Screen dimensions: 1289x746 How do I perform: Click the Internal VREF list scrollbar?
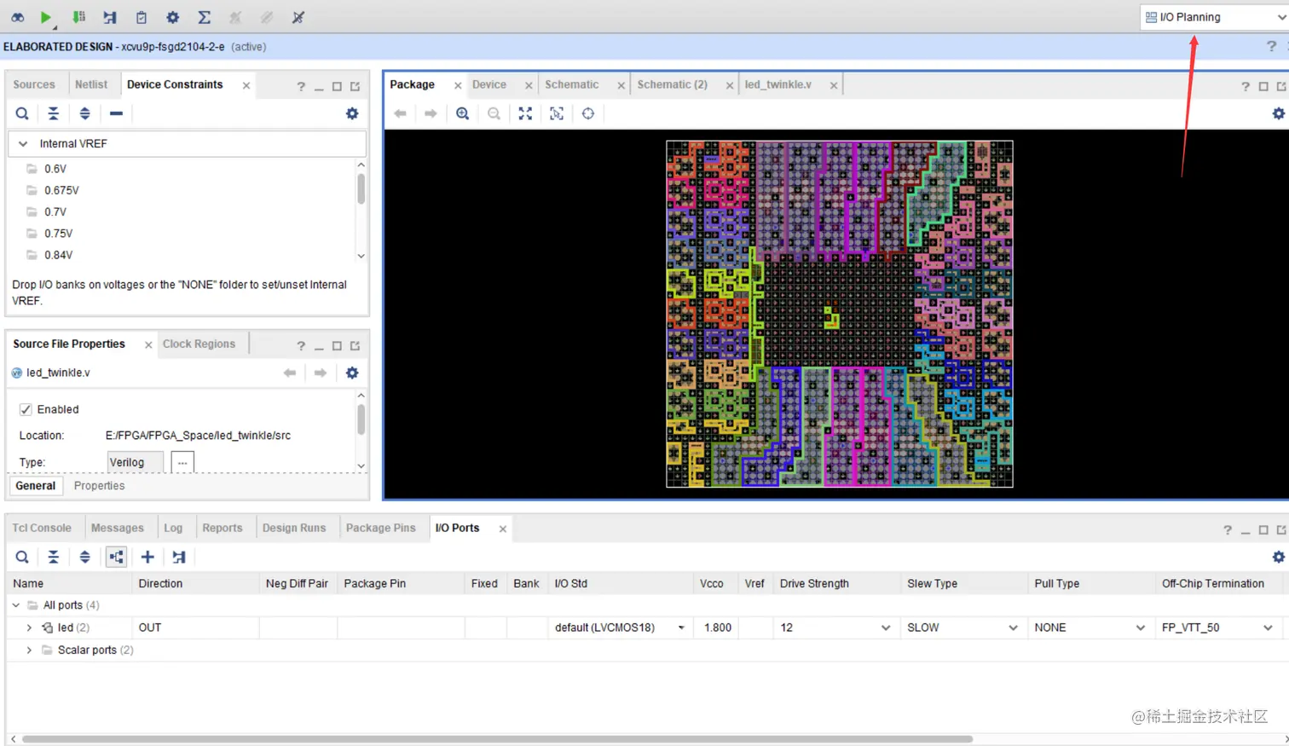pyautogui.click(x=361, y=188)
